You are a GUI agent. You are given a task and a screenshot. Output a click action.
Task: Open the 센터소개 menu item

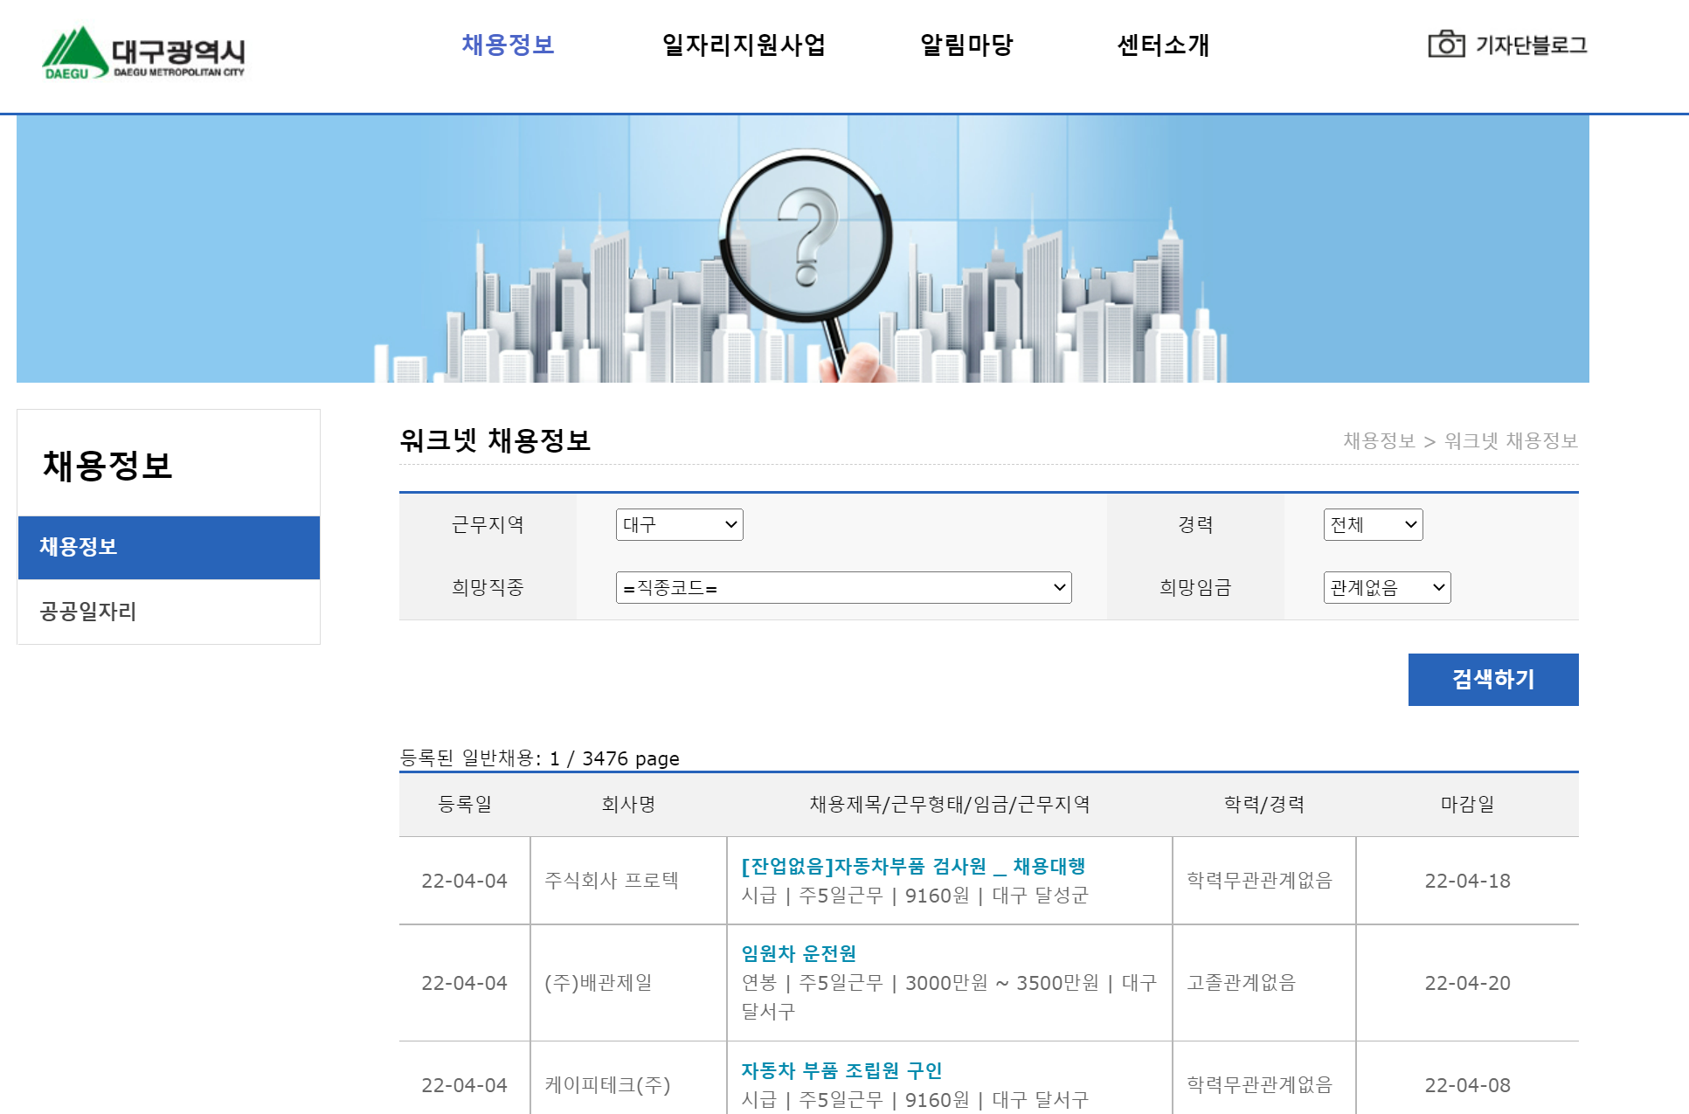1162,45
